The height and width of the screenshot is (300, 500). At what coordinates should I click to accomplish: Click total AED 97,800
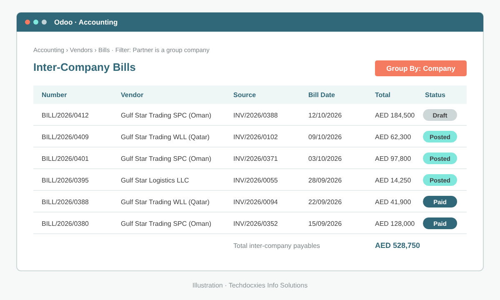click(393, 159)
